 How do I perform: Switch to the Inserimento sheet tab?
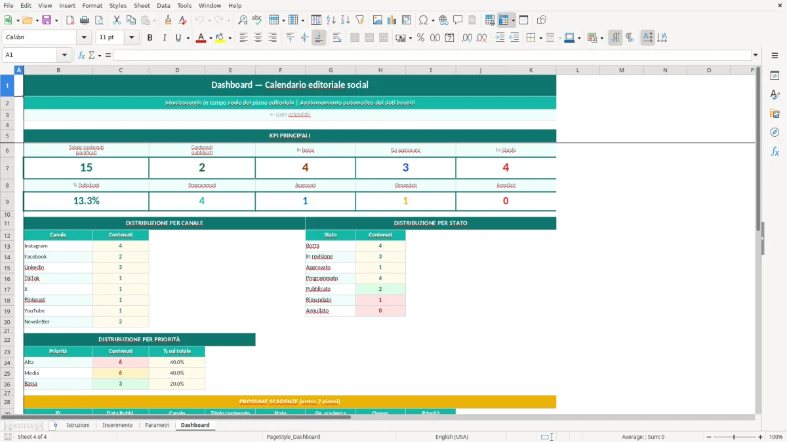(117, 425)
